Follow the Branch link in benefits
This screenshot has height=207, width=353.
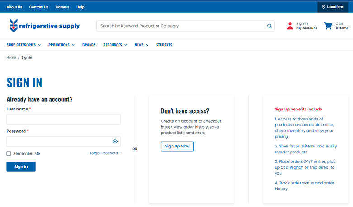(x=296, y=167)
